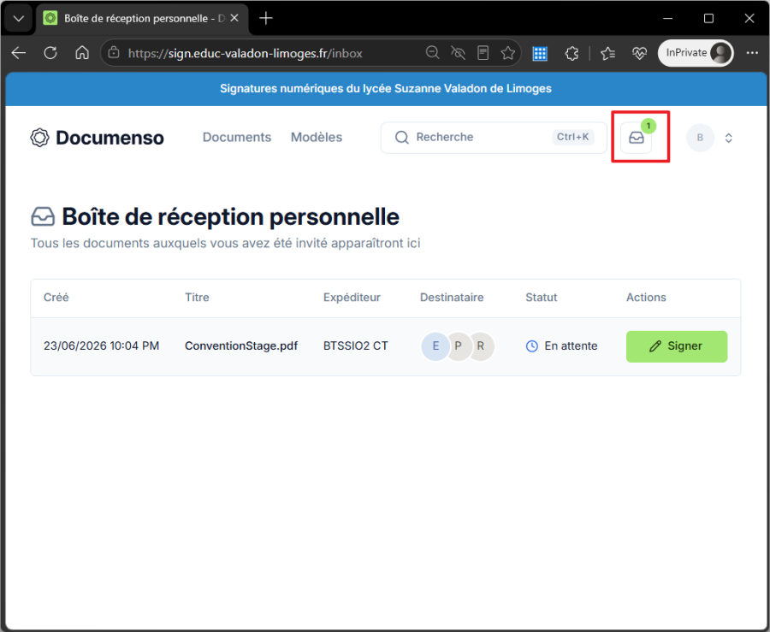
Task: Add page to favorites star icon
Action: (507, 53)
